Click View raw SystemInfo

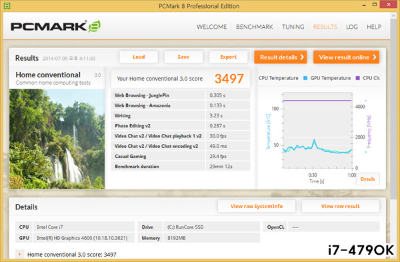pos(257,206)
